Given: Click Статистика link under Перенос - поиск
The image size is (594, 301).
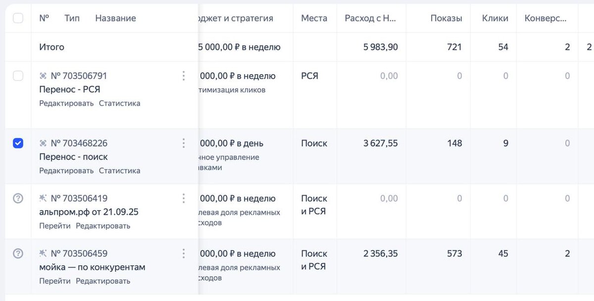Looking at the screenshot, I should click(x=119, y=171).
